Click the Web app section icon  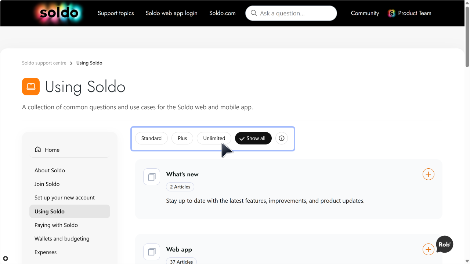click(x=152, y=252)
